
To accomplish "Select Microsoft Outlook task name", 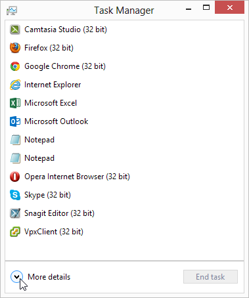I will pos(56,121).
